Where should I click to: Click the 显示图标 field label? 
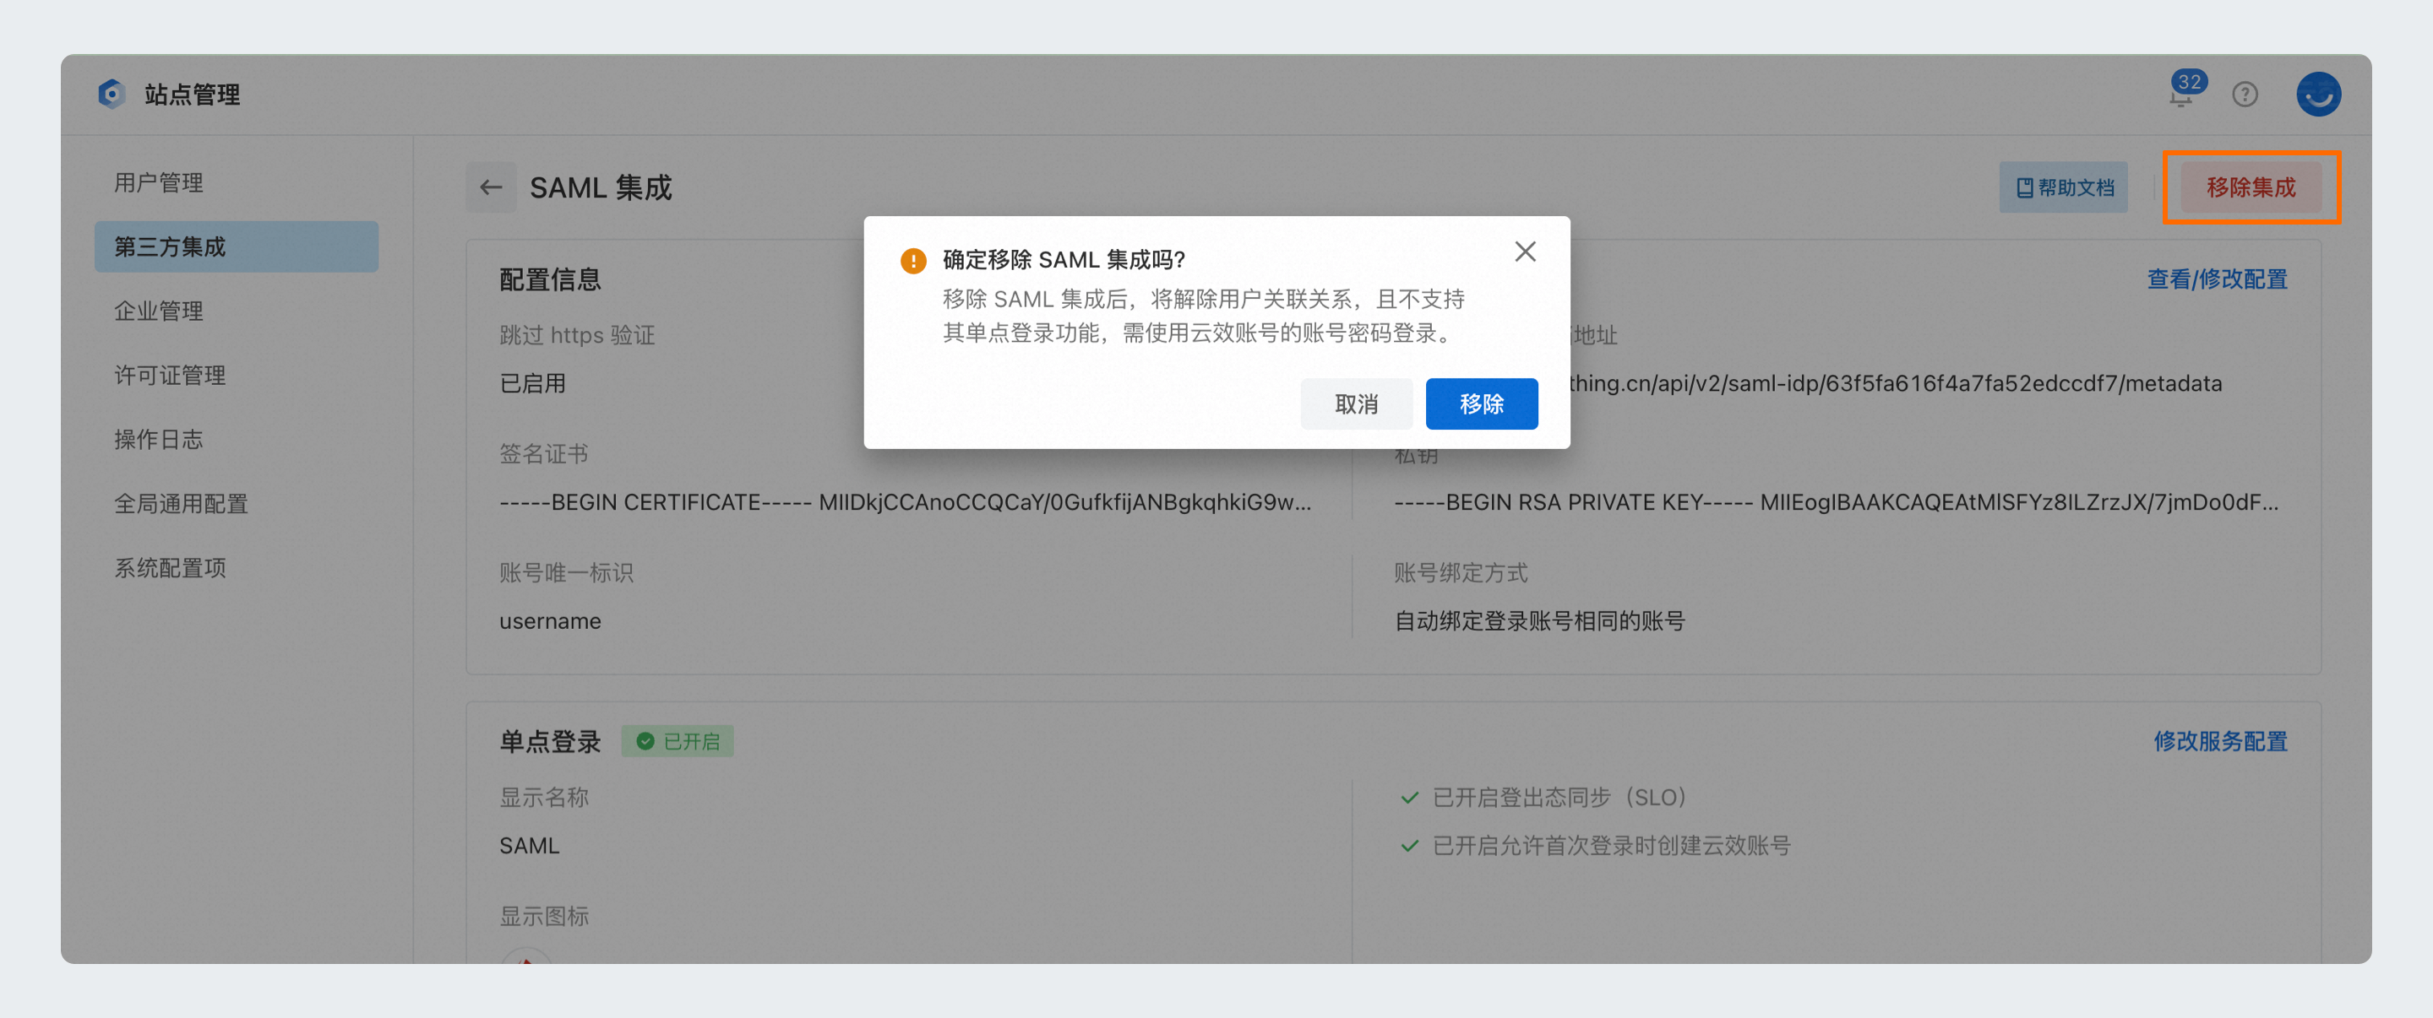coord(543,917)
